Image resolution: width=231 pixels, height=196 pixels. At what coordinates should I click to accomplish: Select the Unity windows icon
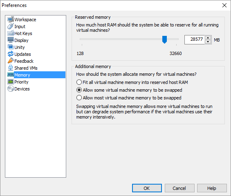11,47
